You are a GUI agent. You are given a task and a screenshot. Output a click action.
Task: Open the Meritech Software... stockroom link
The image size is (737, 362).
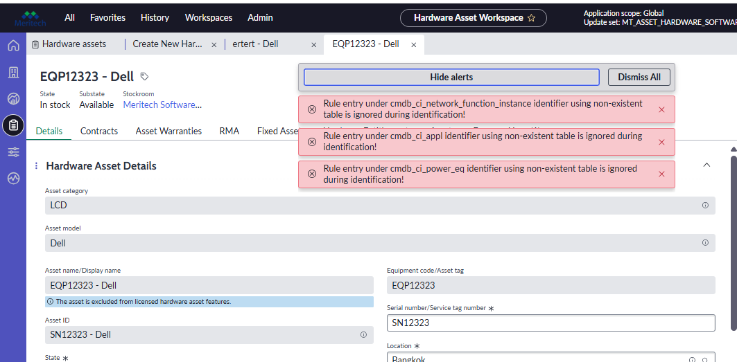click(163, 105)
